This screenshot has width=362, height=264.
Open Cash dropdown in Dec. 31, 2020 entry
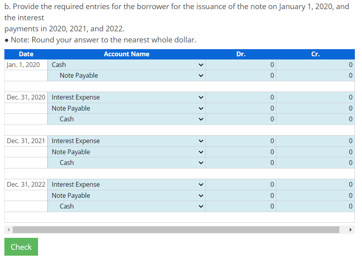point(126,119)
